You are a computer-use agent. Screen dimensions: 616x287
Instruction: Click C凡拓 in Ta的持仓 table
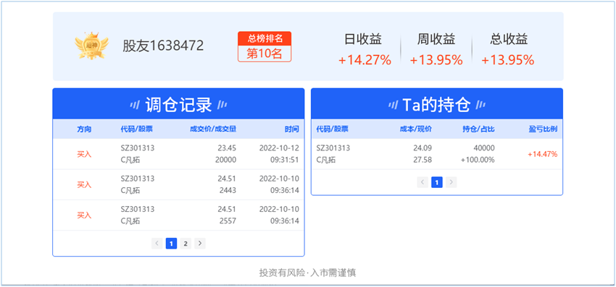pyautogui.click(x=325, y=160)
